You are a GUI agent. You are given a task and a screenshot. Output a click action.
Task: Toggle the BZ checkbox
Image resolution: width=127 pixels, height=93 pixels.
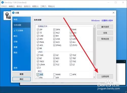click(x=38, y=58)
